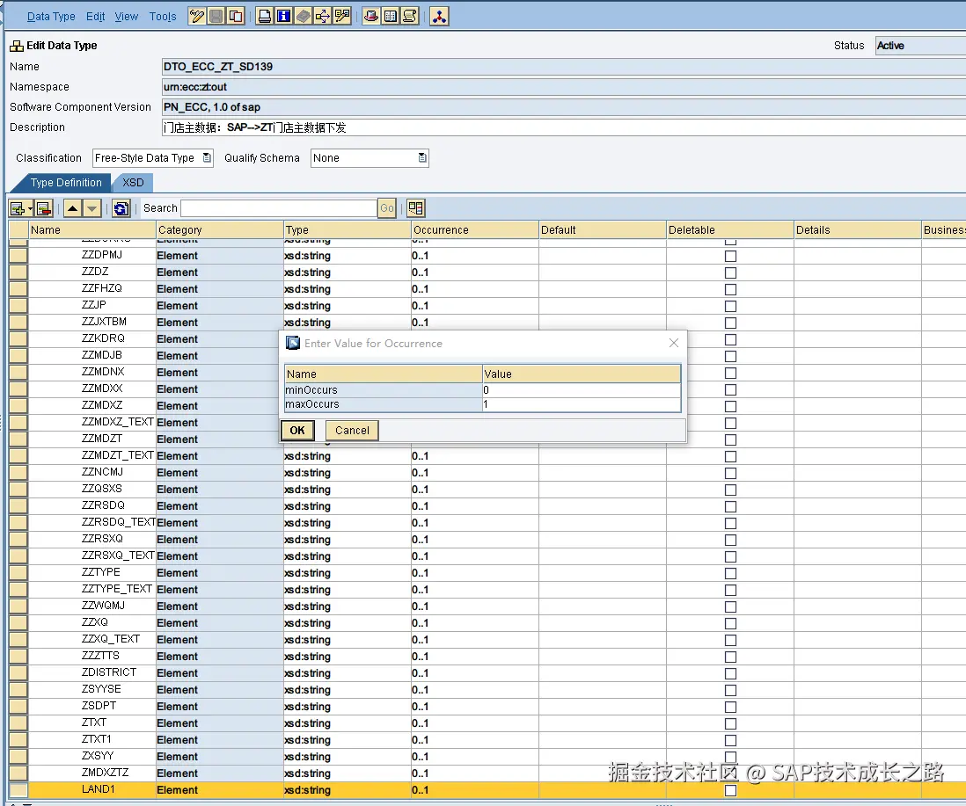Click the Occurrence 0..1 cell for ZMDXZTZ
The image size is (966, 806).
coord(475,773)
